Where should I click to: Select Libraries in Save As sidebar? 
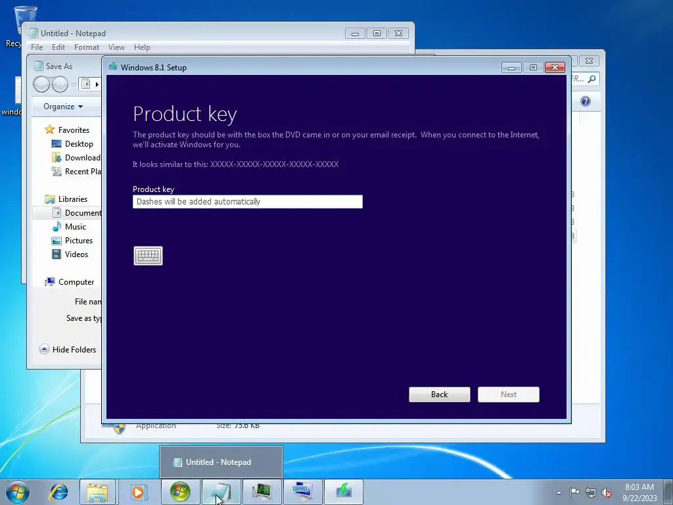(x=66, y=199)
